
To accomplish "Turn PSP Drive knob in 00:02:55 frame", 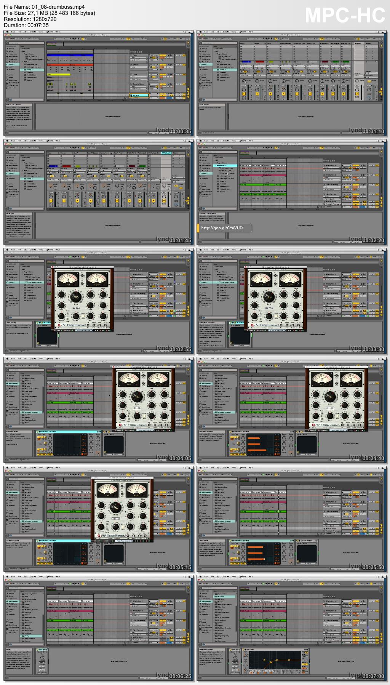I will pos(76,297).
